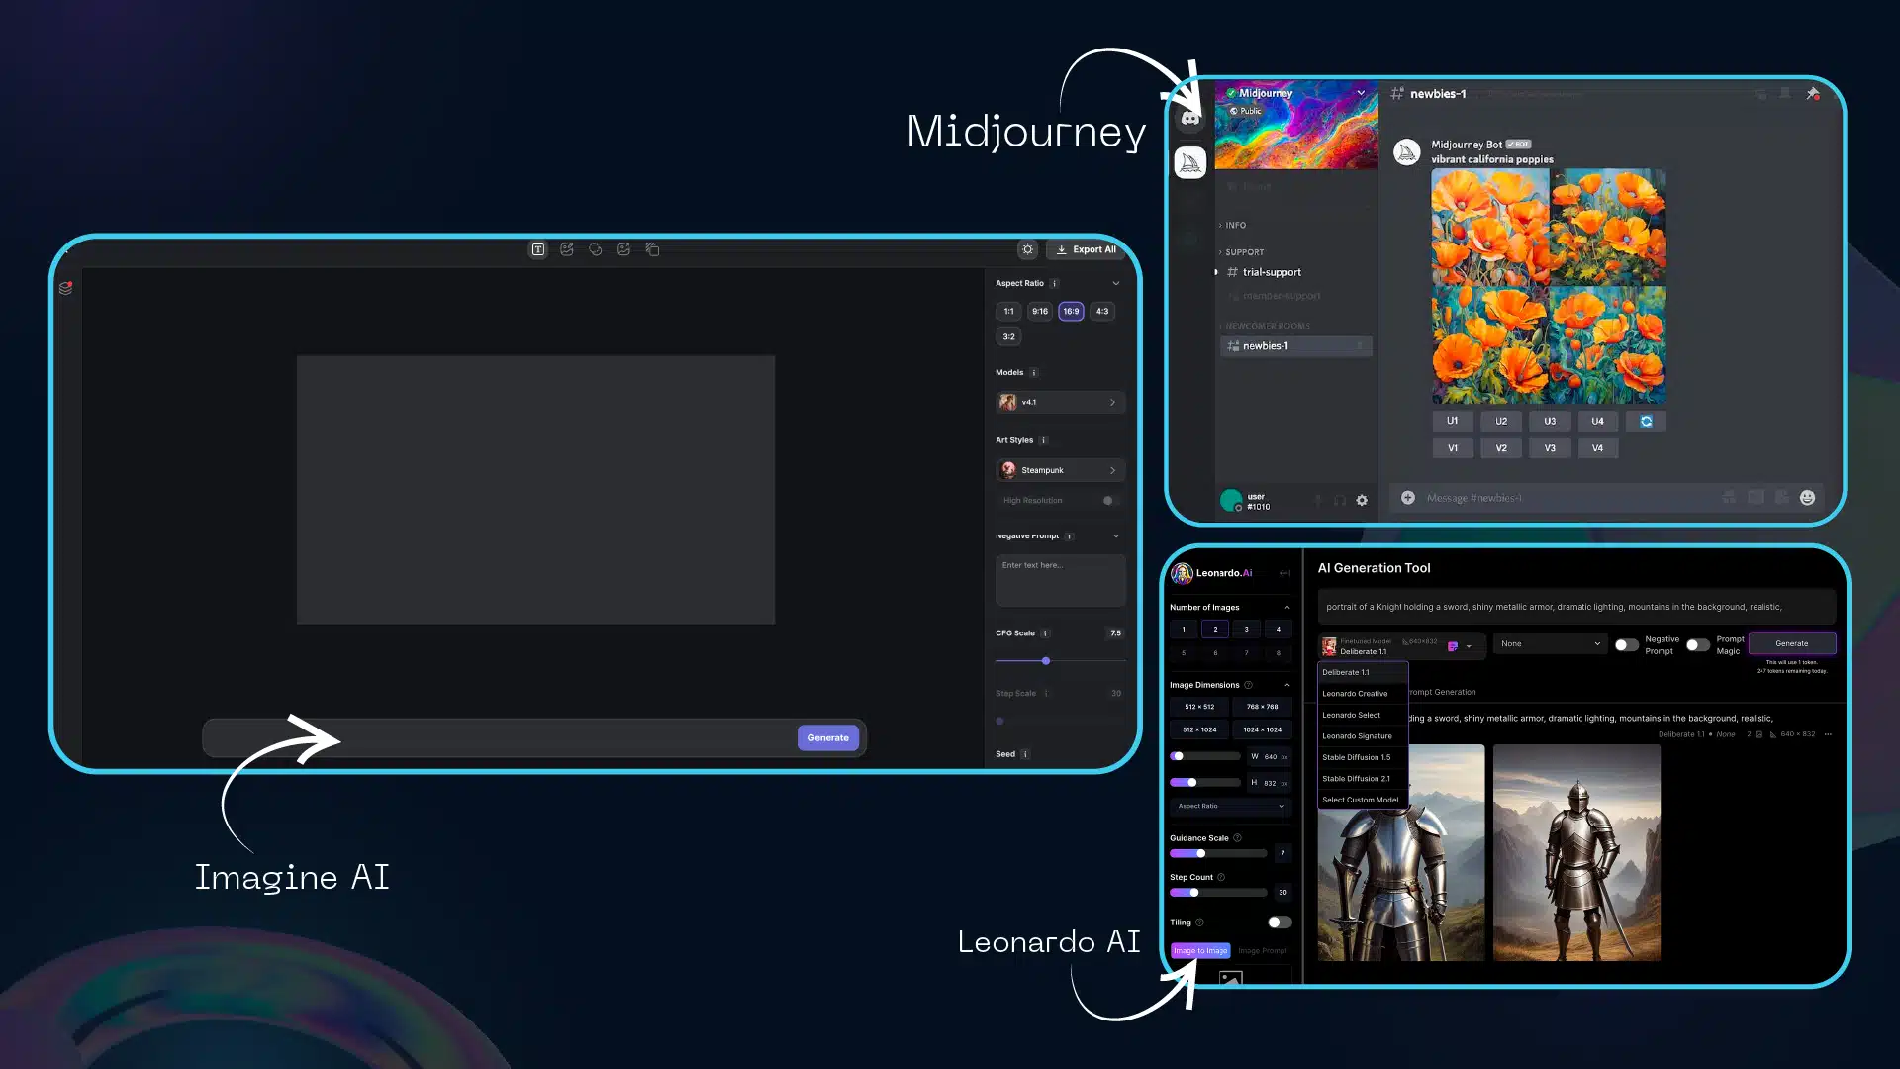Toggle the High Resolution switch
The image size is (1900, 1069).
click(1110, 501)
